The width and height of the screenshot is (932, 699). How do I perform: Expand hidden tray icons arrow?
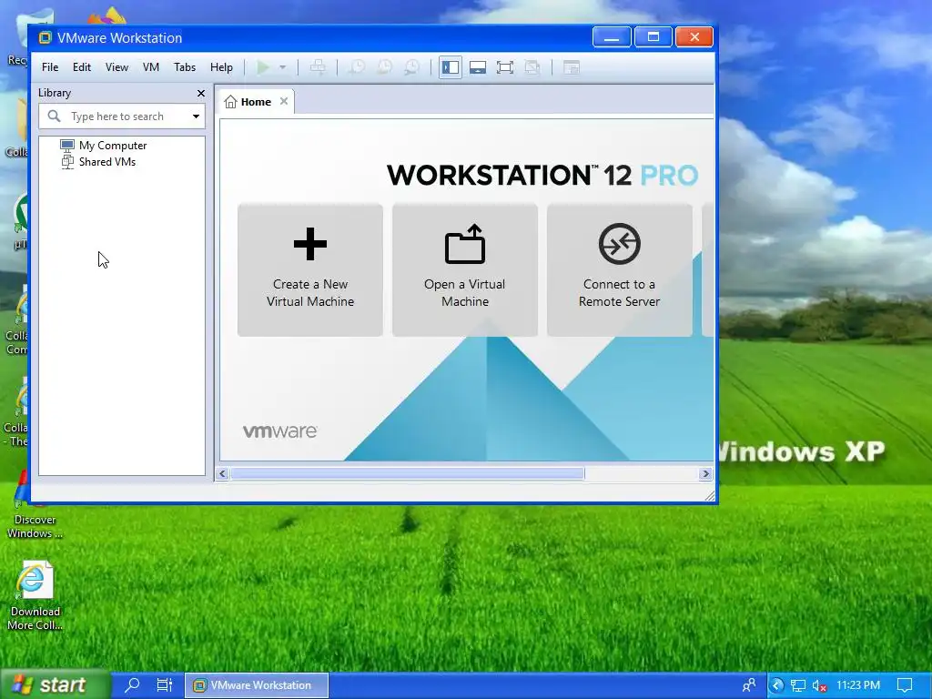click(x=777, y=685)
